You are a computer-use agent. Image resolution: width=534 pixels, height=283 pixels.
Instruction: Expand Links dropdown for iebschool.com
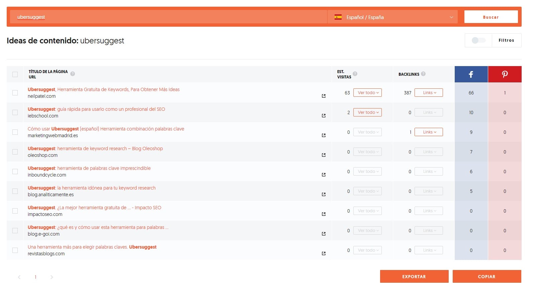429,112
